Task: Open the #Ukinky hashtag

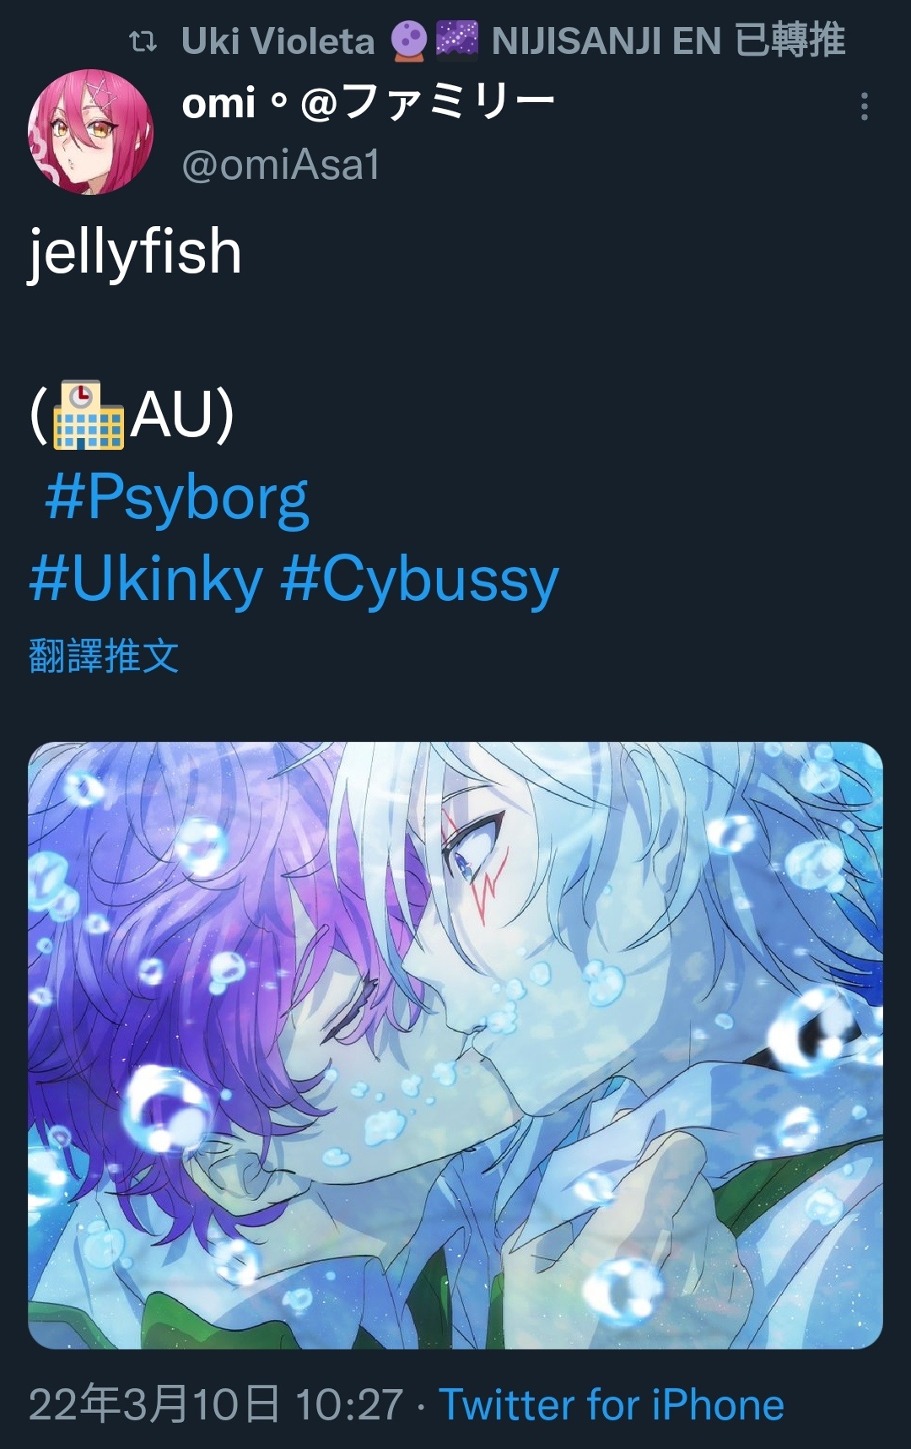Action: click(x=146, y=581)
